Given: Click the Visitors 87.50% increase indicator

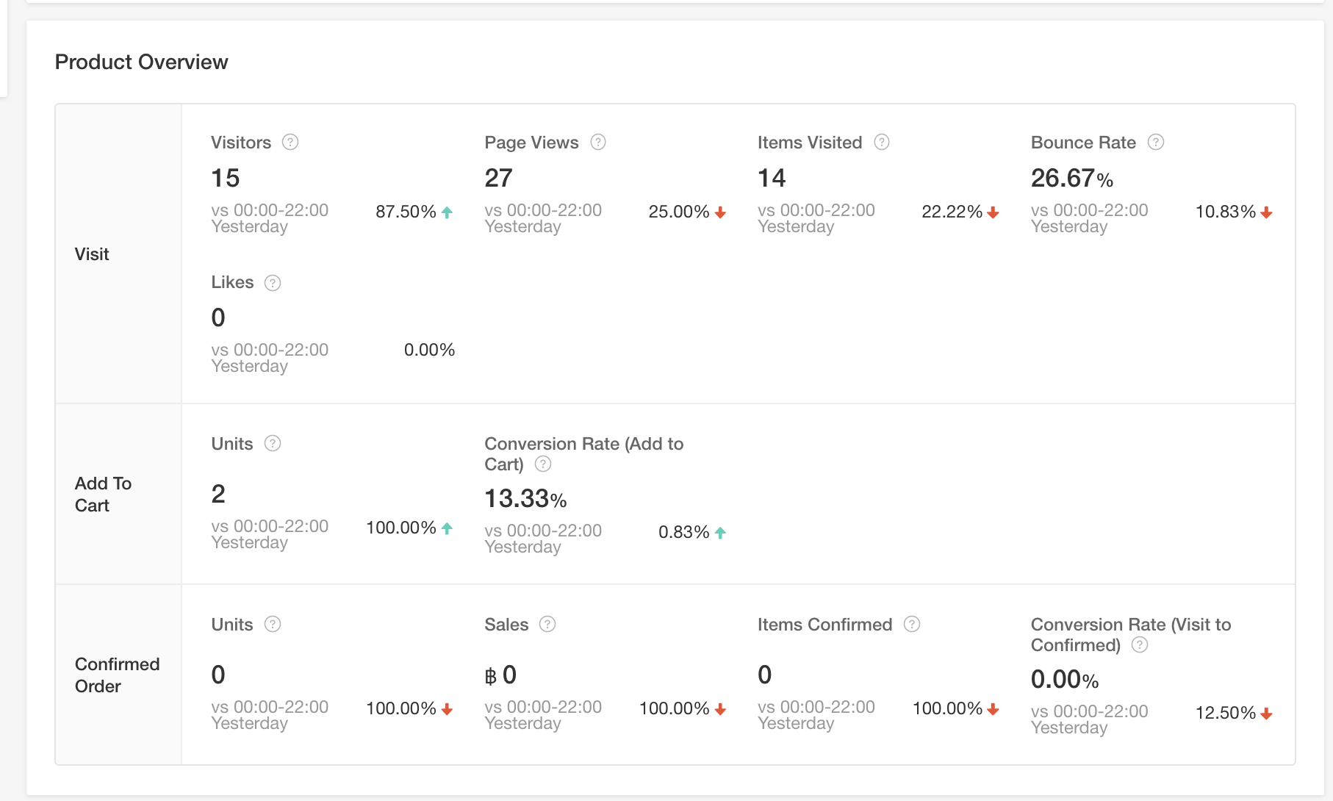Looking at the screenshot, I should [x=414, y=212].
